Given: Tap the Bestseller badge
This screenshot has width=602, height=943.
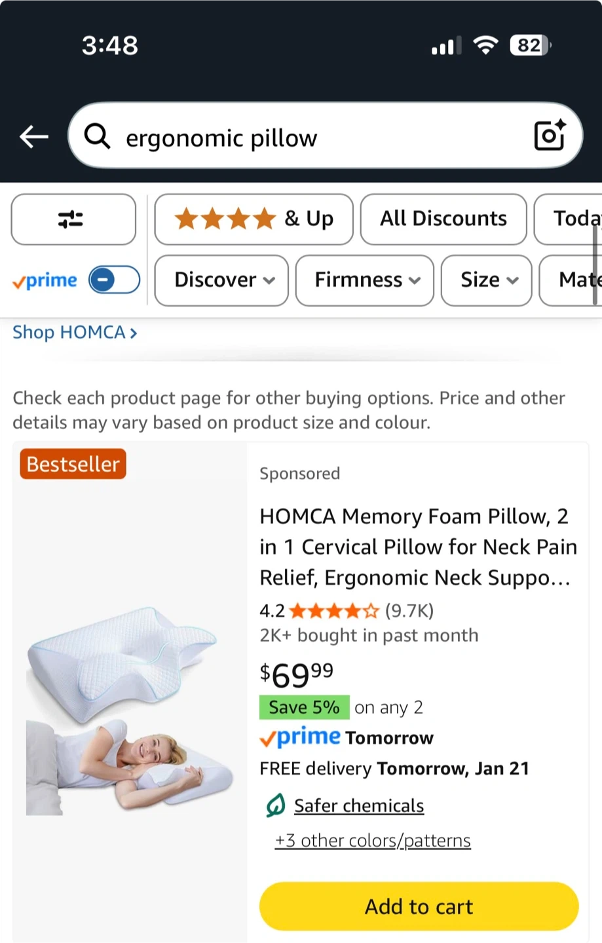Looking at the screenshot, I should [x=73, y=464].
